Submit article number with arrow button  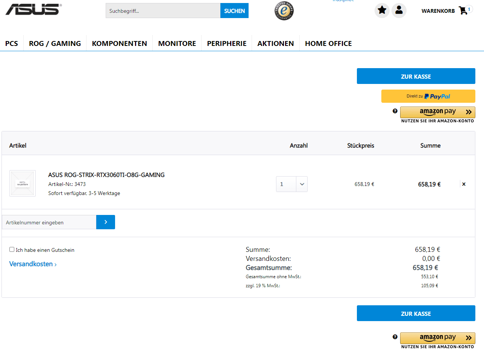pos(106,222)
